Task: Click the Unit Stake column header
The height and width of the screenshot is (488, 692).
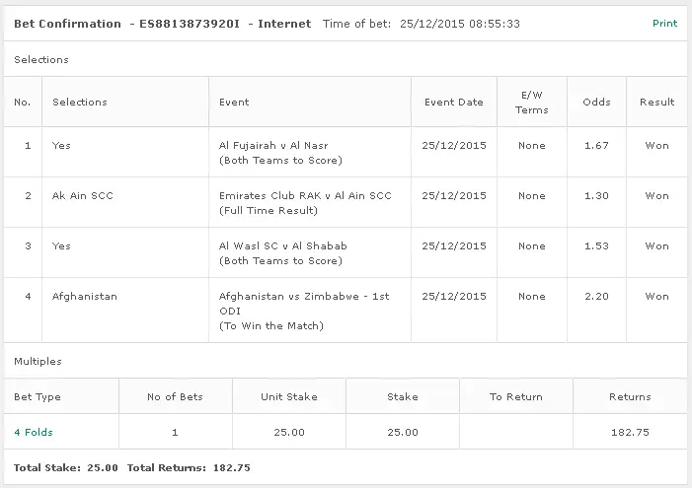Action: 288,397
